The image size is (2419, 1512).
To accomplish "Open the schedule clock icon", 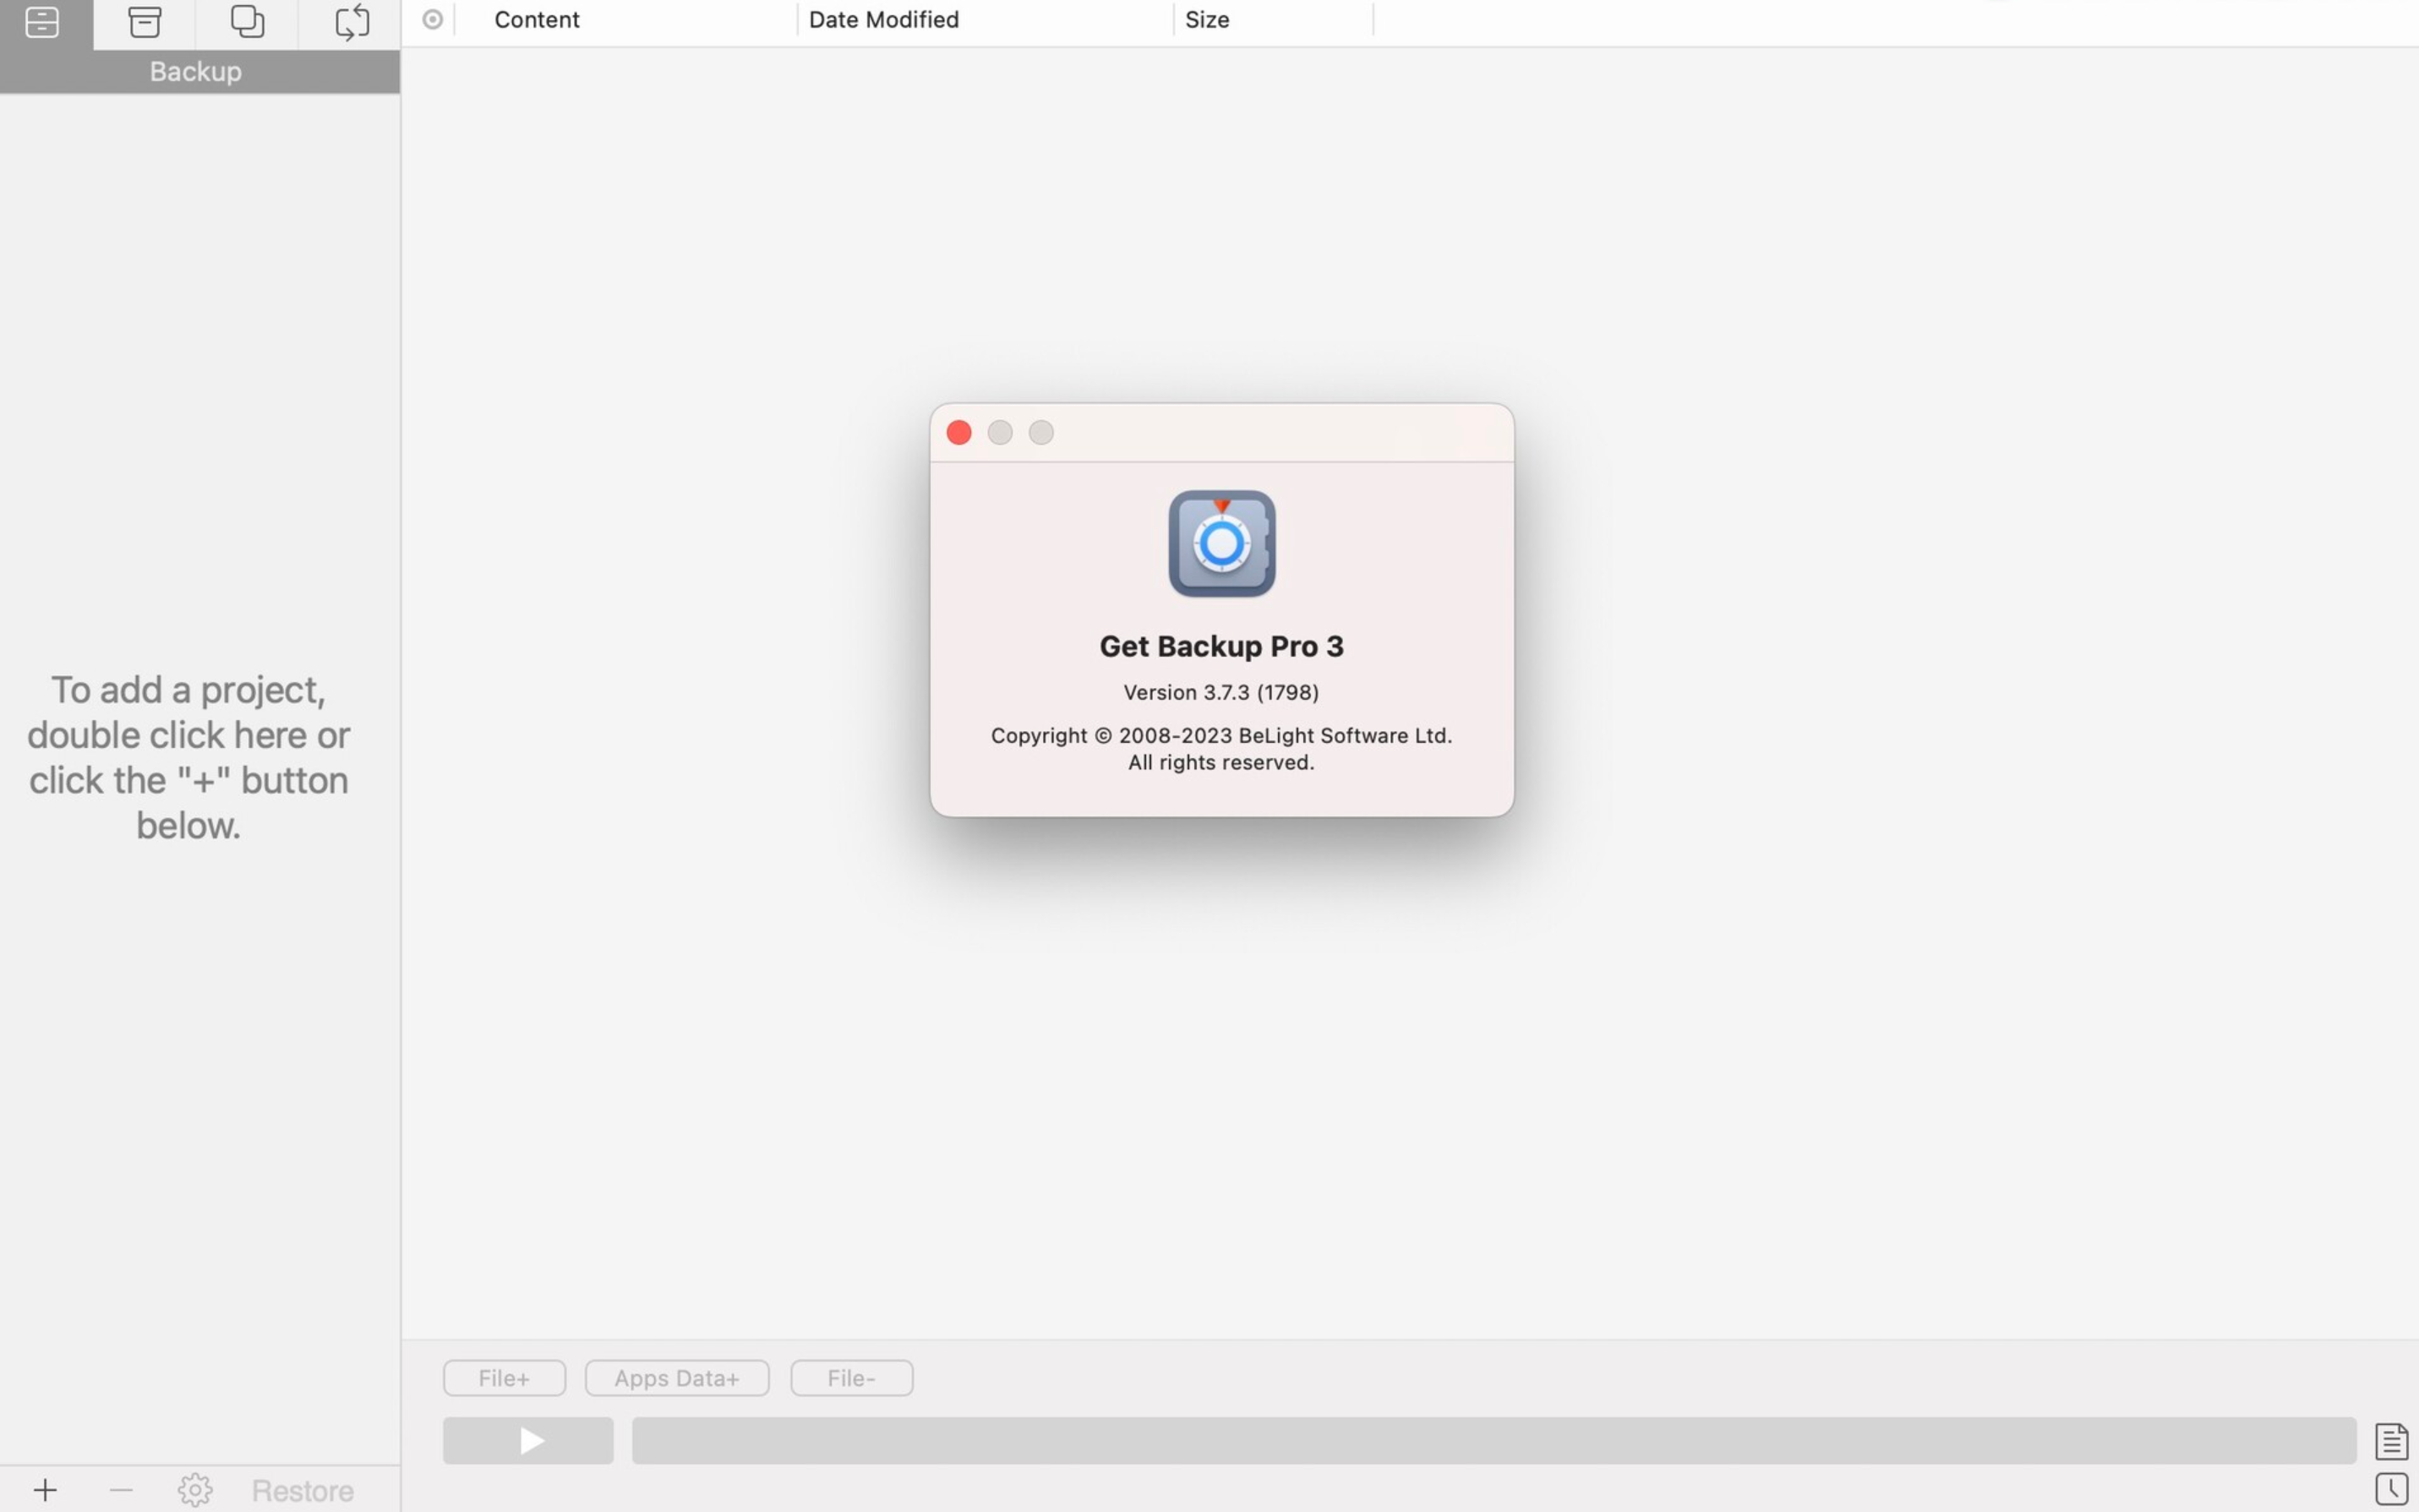I will [2391, 1489].
